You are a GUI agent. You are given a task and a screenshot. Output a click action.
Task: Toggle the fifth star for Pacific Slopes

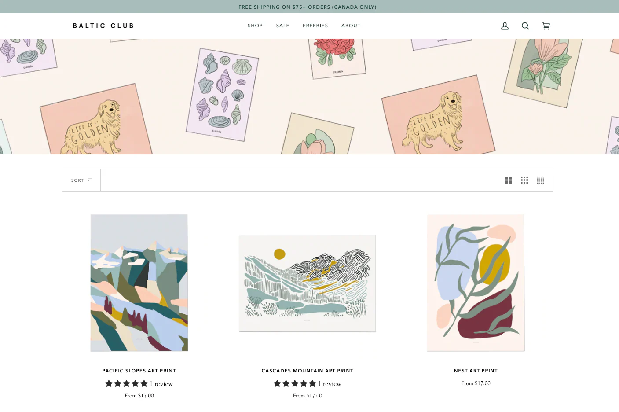click(x=145, y=384)
